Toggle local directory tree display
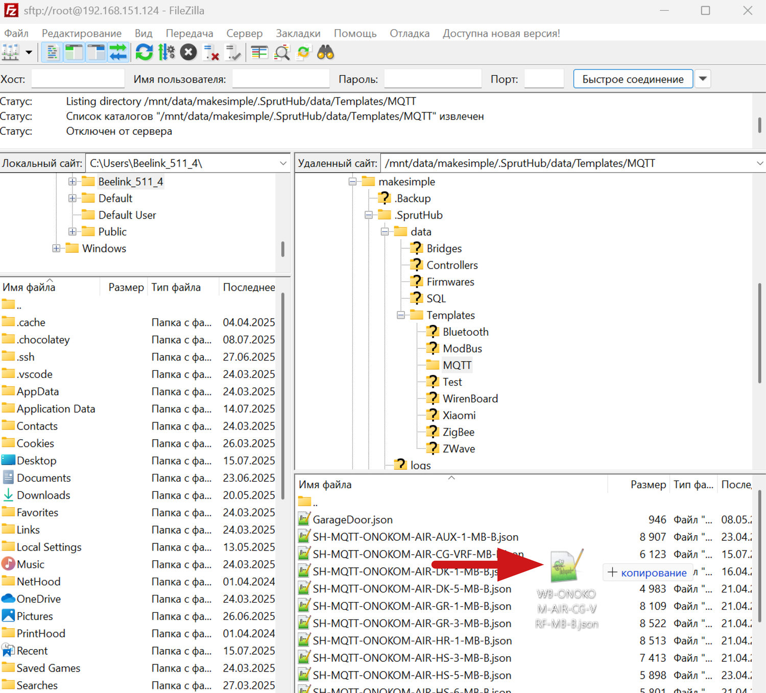766x693 pixels. click(74, 52)
